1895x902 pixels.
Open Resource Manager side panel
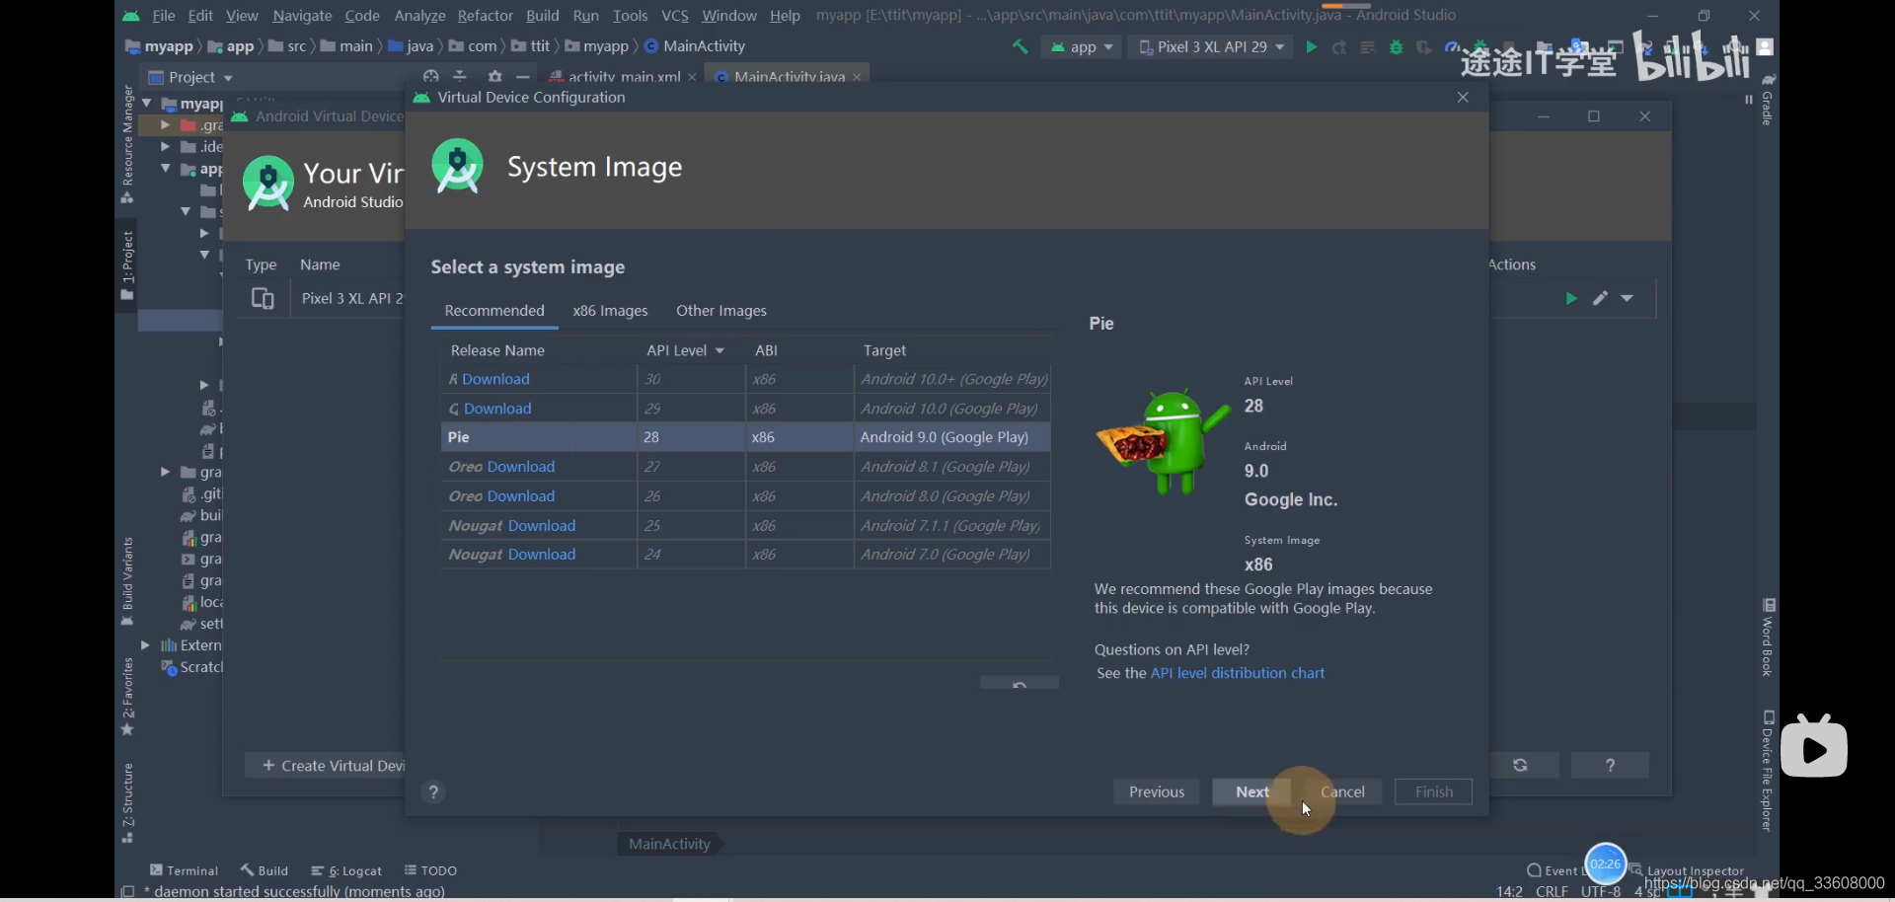tap(127, 143)
